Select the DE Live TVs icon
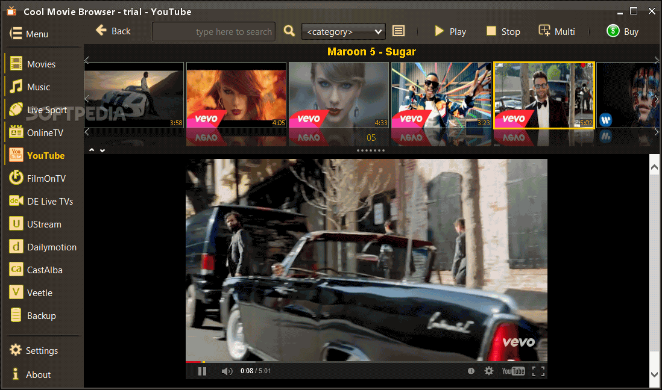This screenshot has width=662, height=390. (x=16, y=200)
